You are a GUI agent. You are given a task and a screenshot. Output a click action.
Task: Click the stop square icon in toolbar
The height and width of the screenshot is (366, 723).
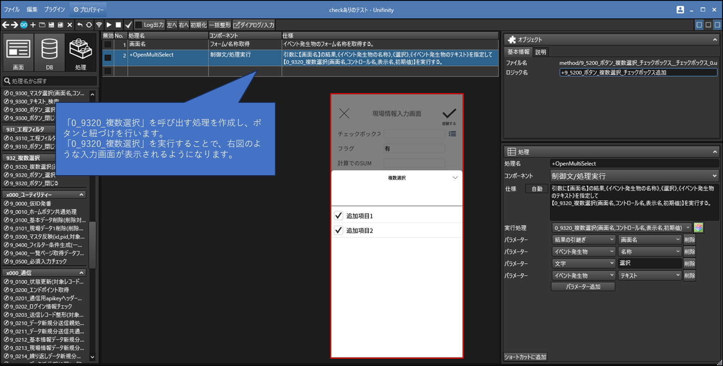[x=118, y=25]
